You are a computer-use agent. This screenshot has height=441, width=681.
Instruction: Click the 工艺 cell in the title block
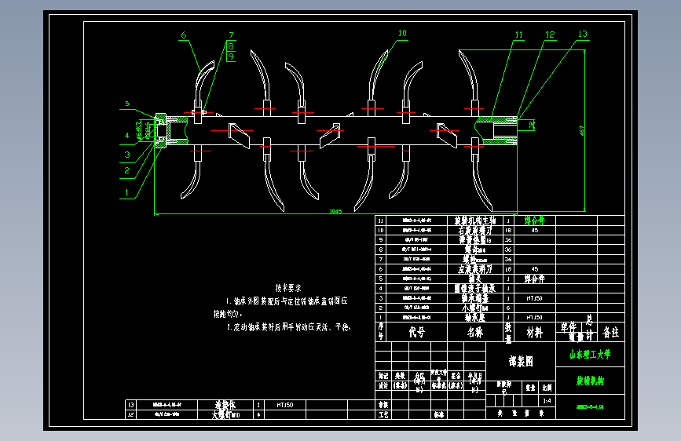(x=383, y=414)
